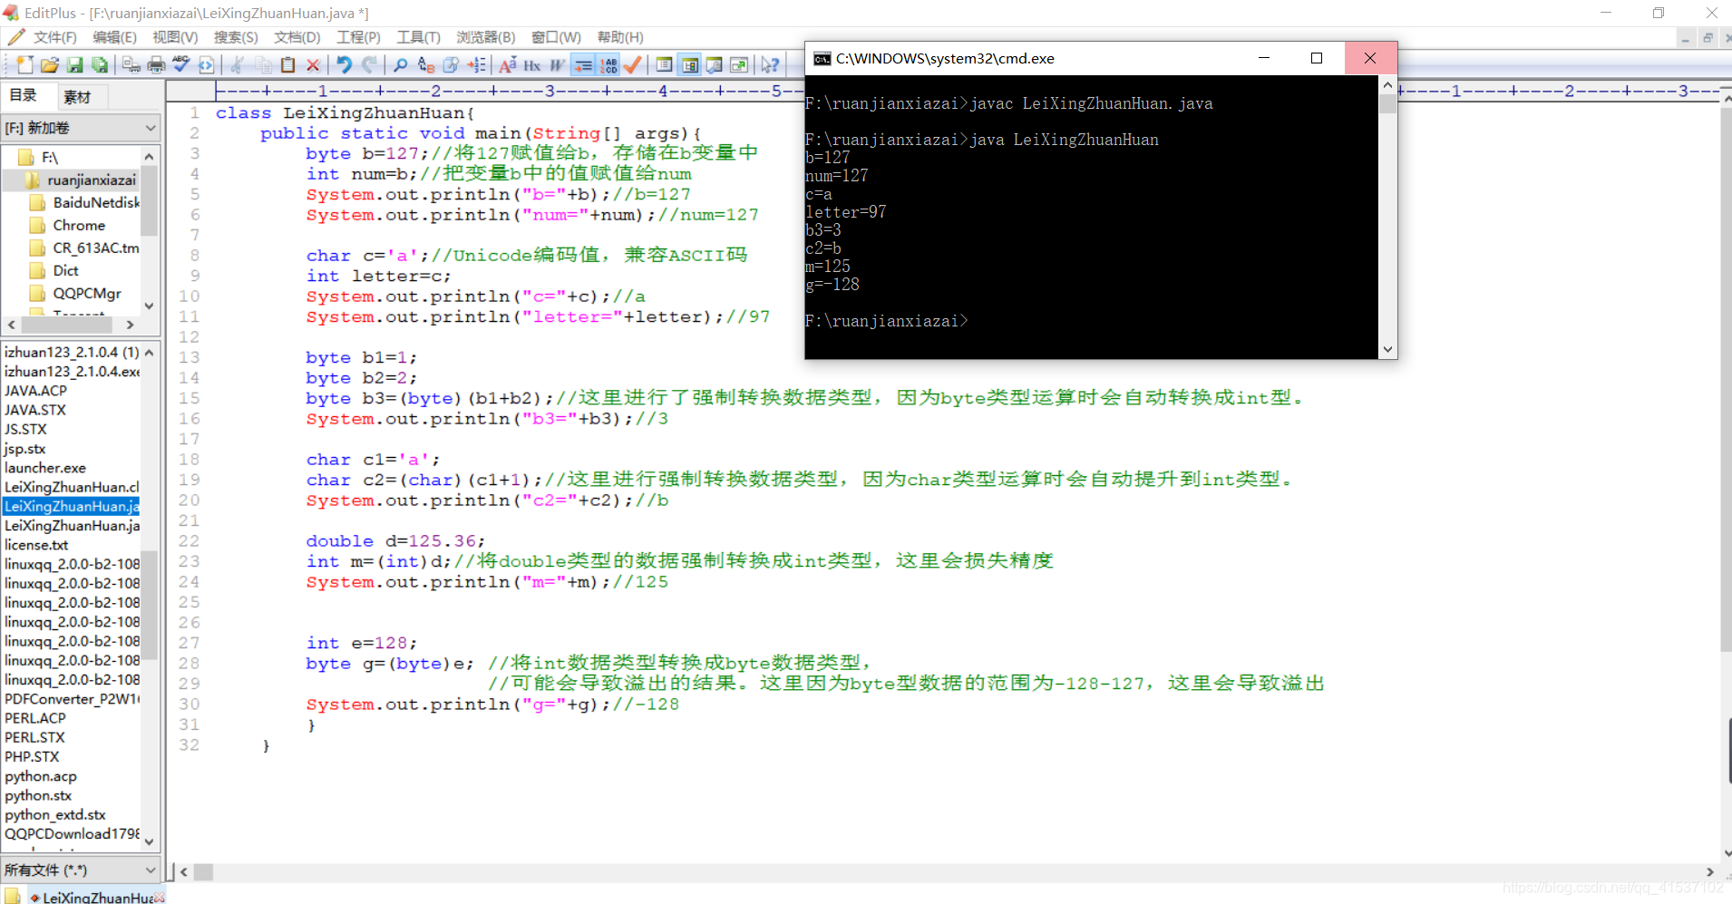Toggle the Hex viewer (Hx) icon
This screenshot has width=1732, height=904.
(532, 64)
